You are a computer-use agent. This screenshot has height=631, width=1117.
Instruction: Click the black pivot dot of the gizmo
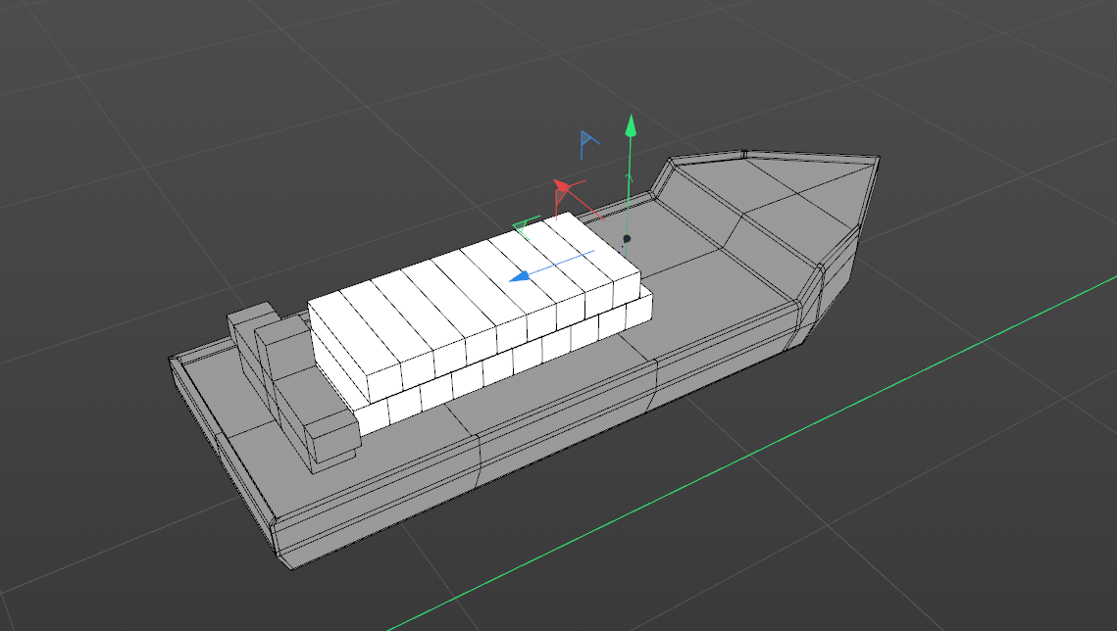pyautogui.click(x=627, y=238)
